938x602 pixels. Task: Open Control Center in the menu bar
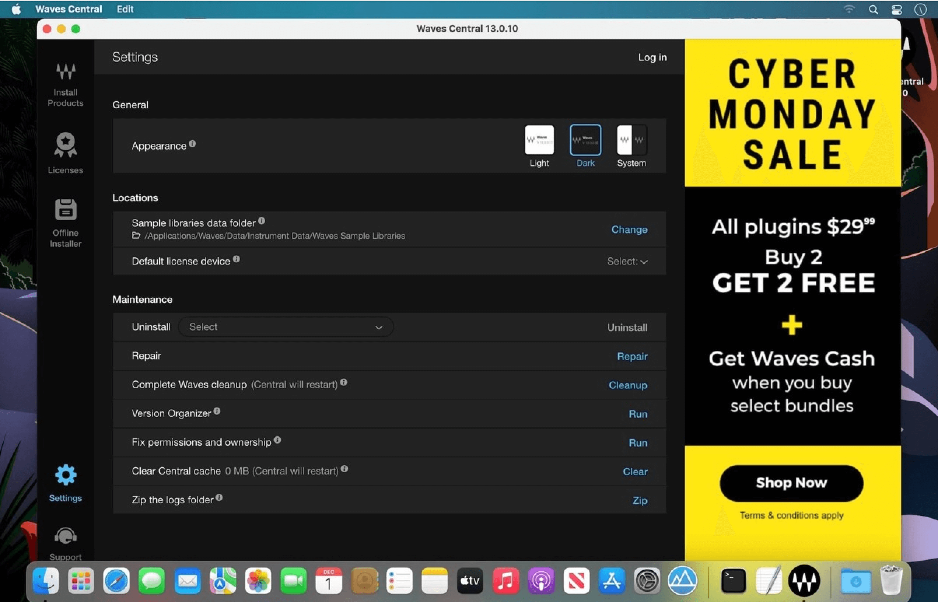[x=897, y=9]
